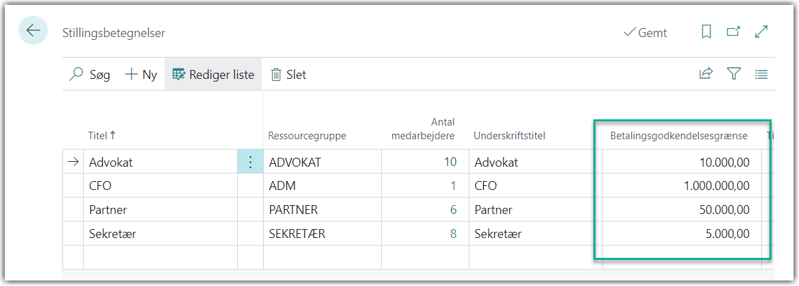Toggle the list view layout icon
Screen dimensions: 799x286
pos(761,74)
